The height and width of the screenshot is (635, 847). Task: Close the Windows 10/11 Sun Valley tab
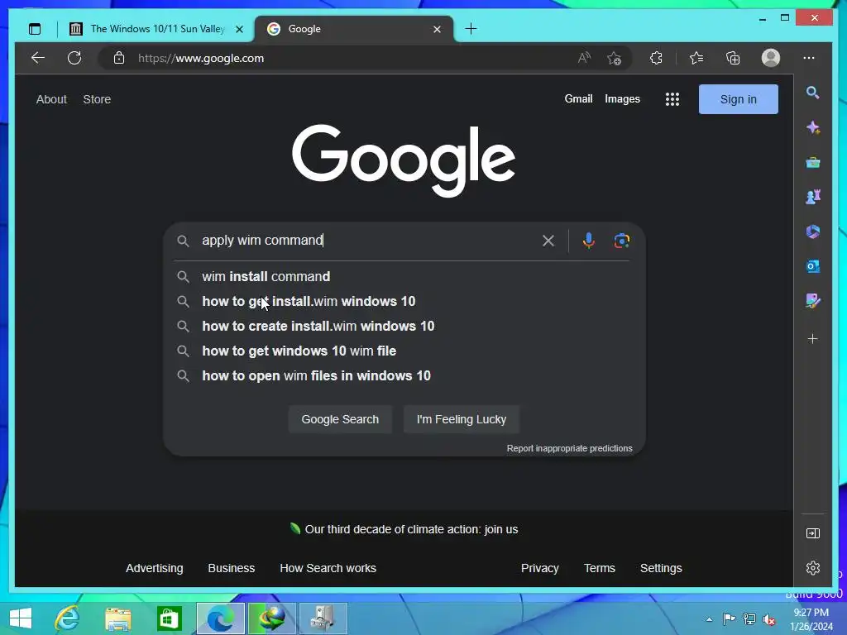tap(239, 29)
